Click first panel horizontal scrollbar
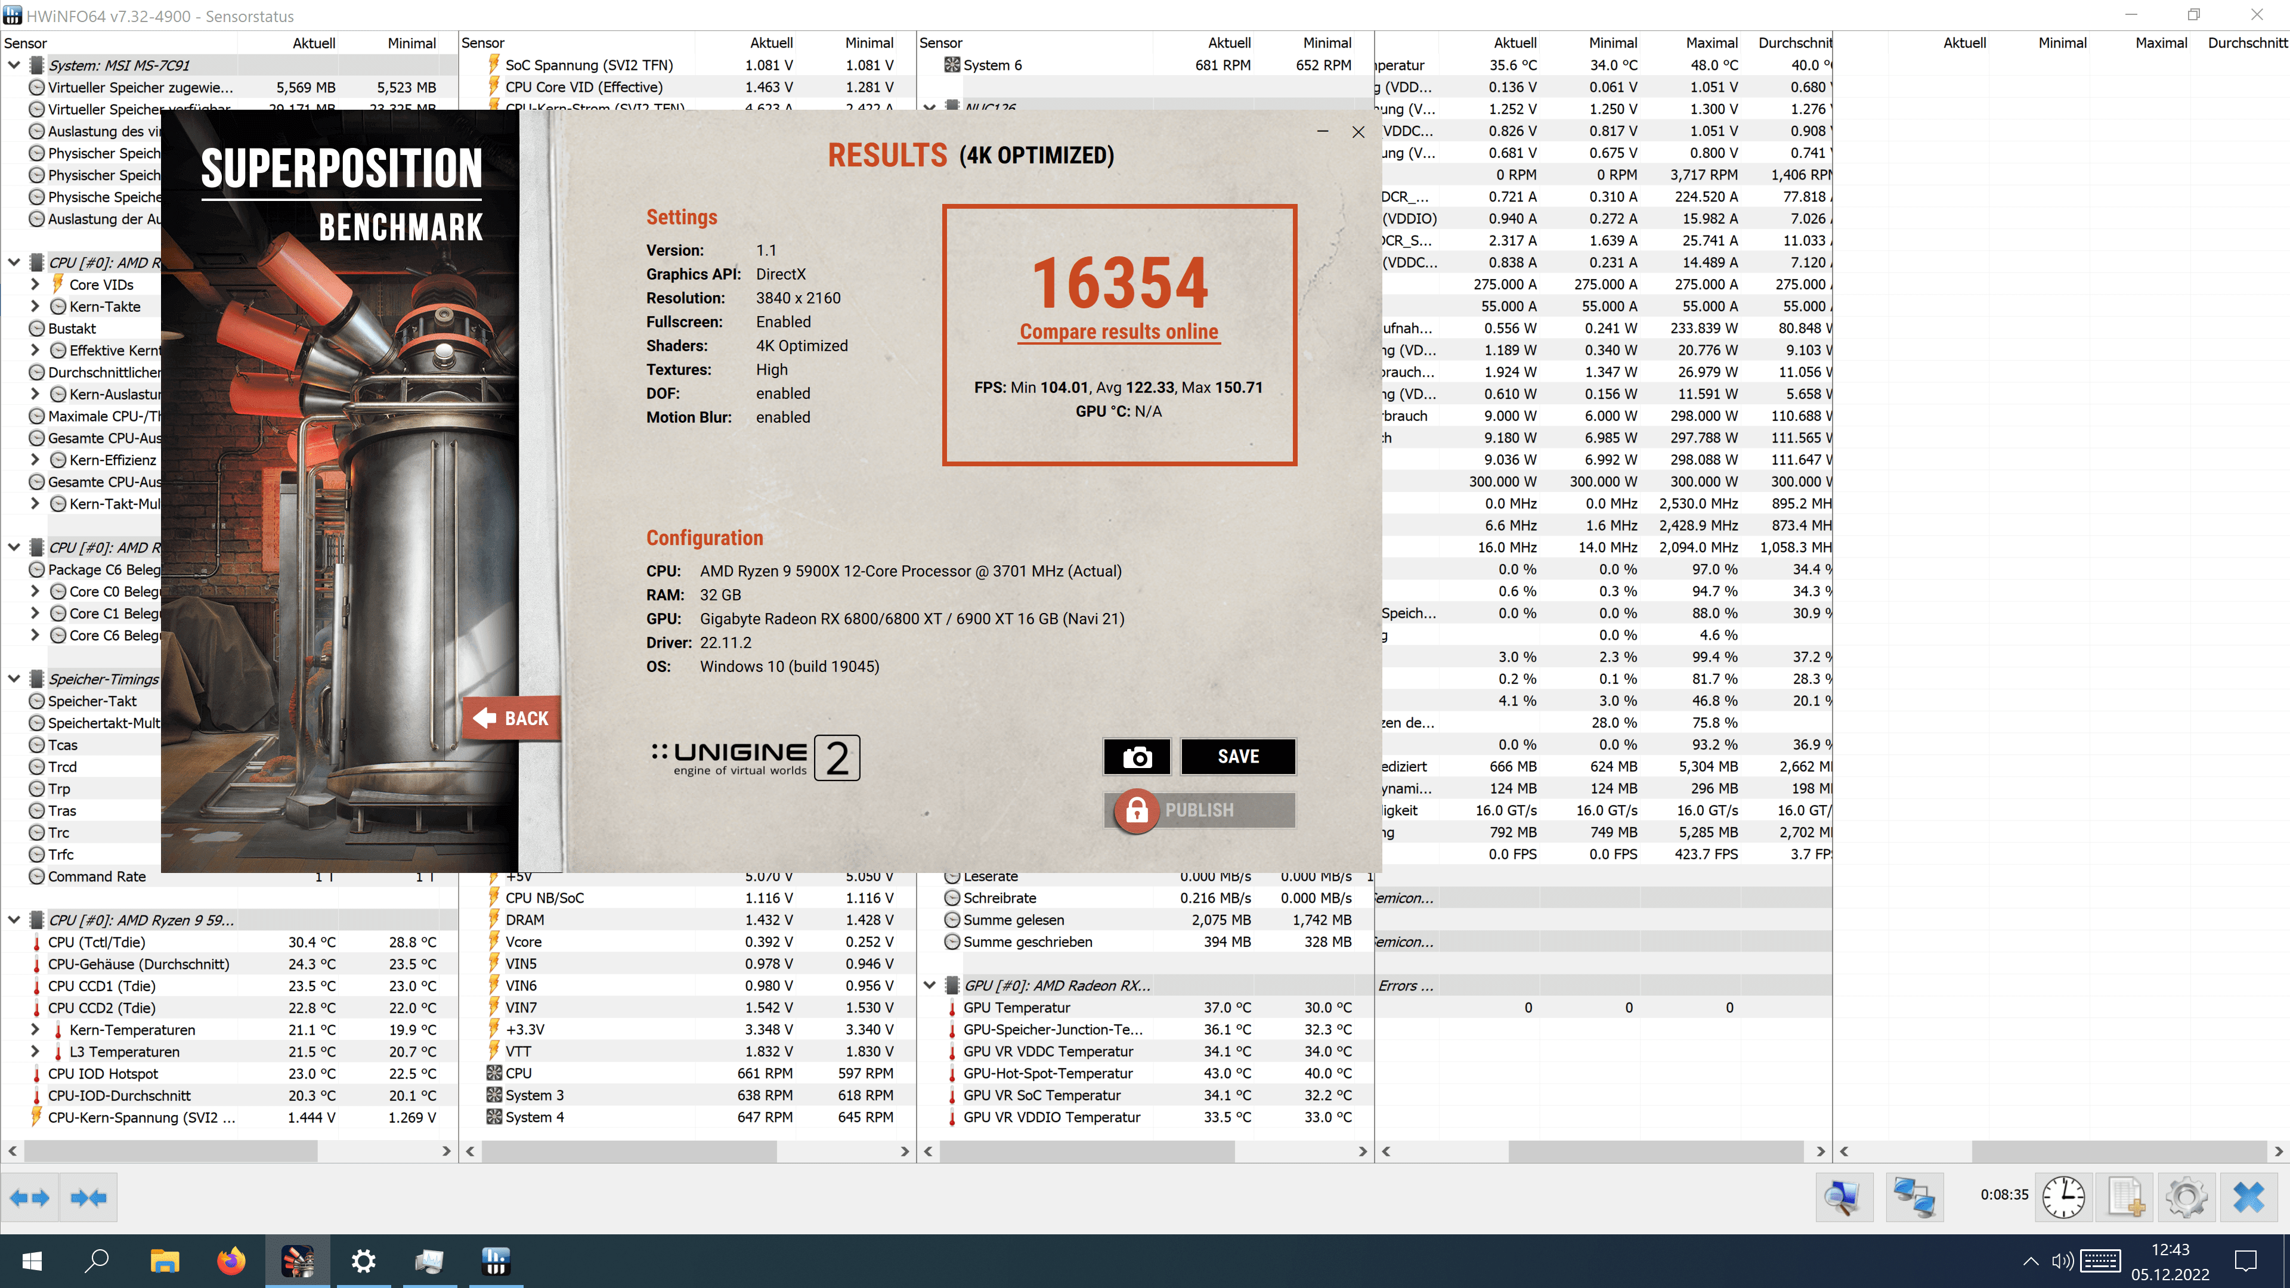Viewport: 2290px width, 1288px height. 230,1151
